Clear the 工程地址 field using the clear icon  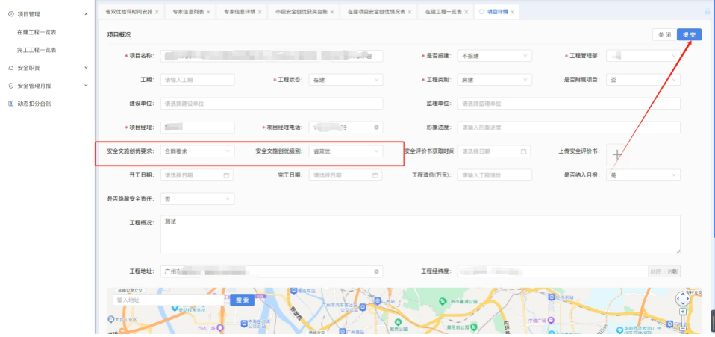[x=376, y=272]
